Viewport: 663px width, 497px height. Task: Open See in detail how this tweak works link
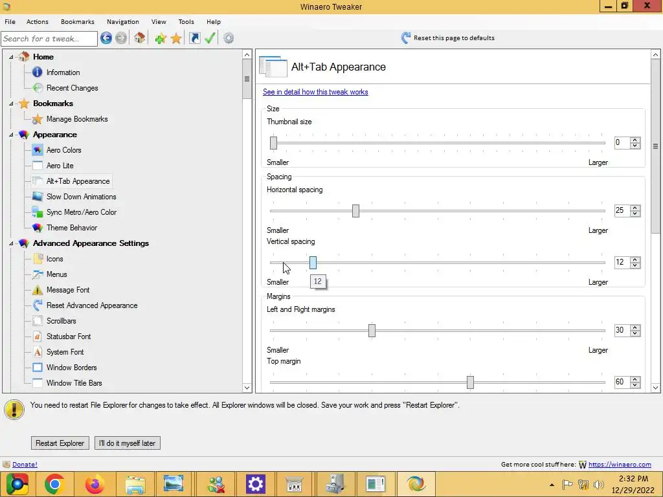[x=315, y=92]
